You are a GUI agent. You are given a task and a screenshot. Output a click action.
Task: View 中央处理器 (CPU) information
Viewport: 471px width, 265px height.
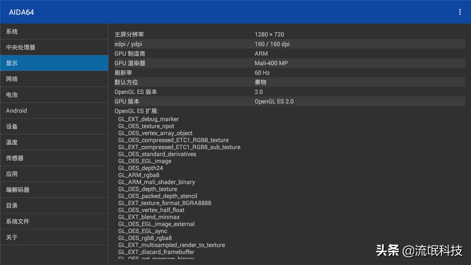[x=54, y=47]
